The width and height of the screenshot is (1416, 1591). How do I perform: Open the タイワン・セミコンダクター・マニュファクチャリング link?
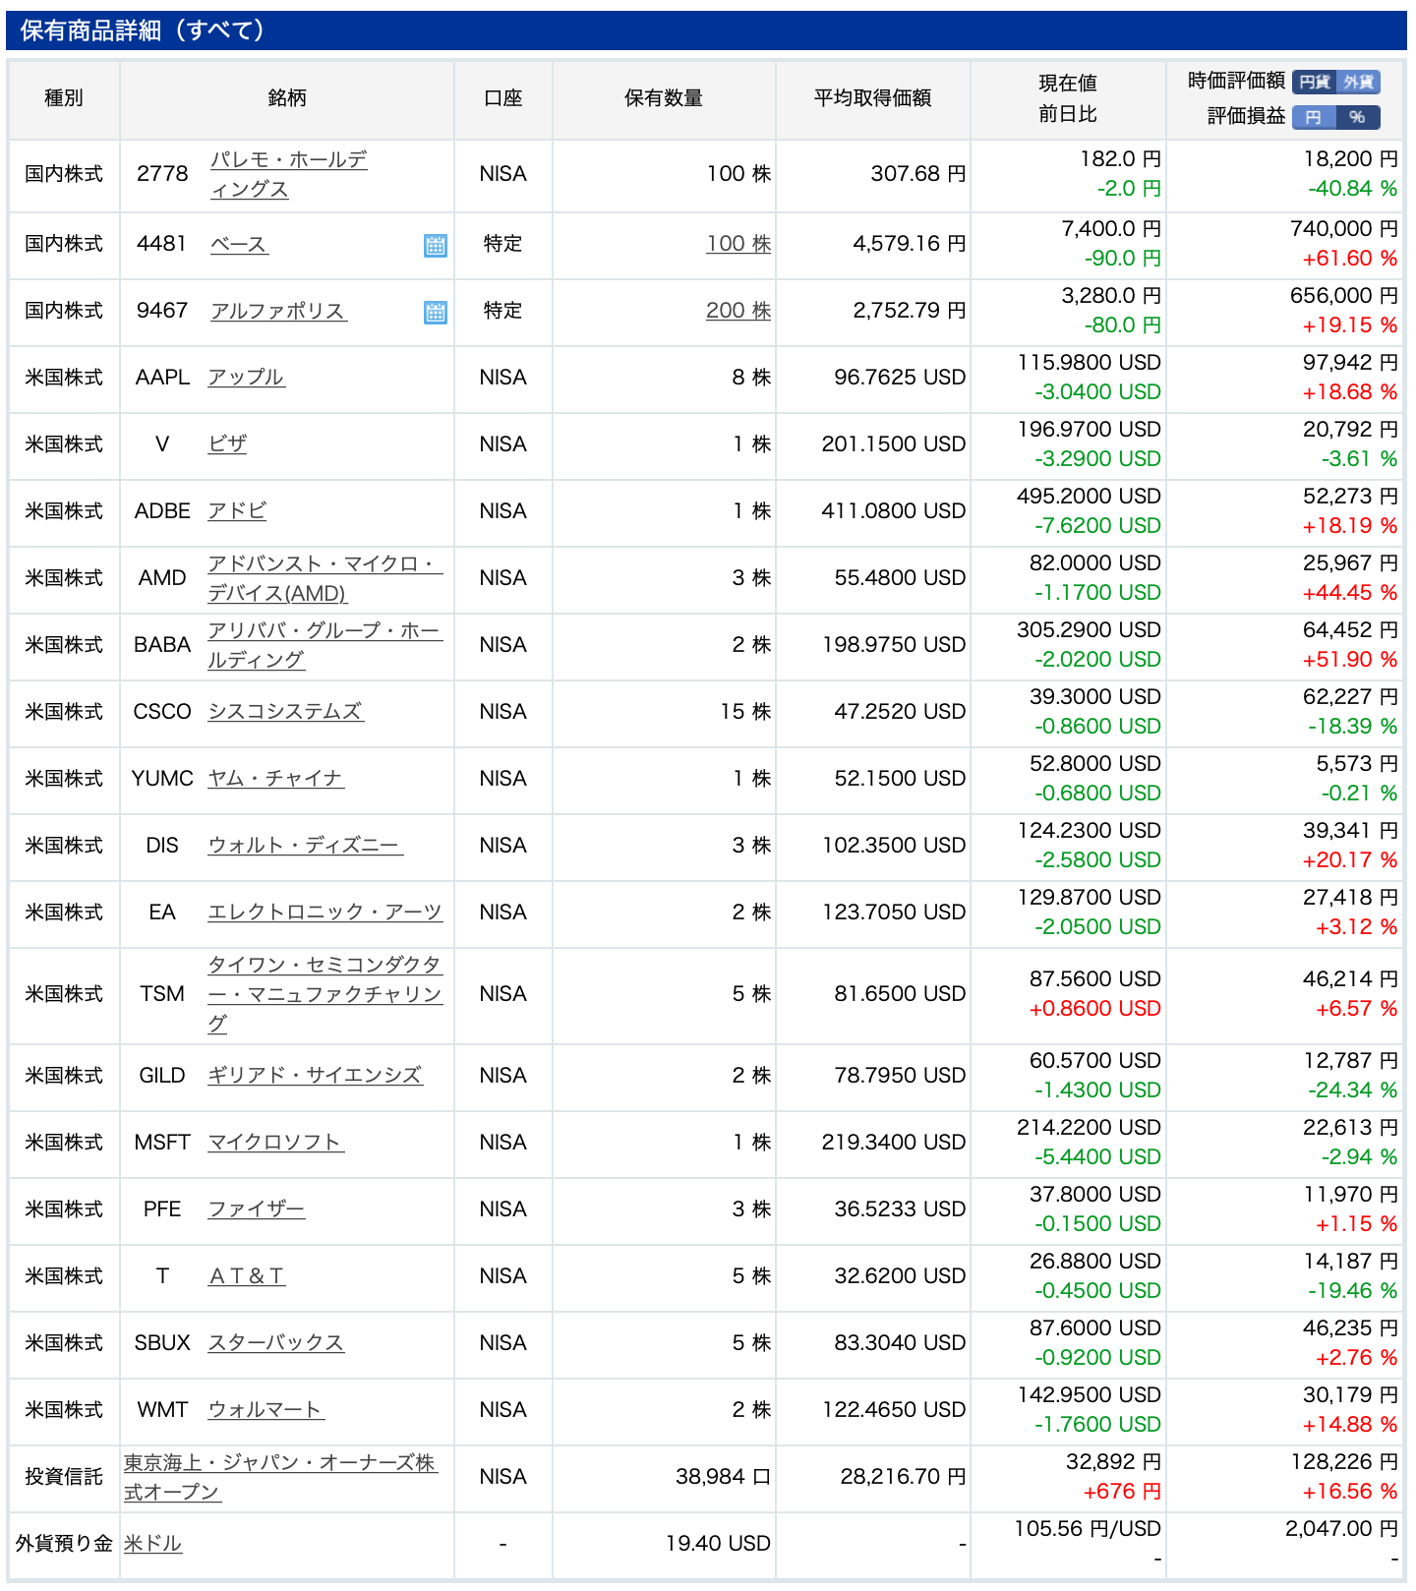(325, 994)
